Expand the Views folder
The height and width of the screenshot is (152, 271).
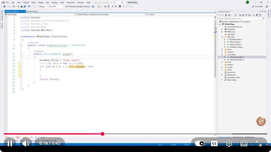tap(222, 70)
